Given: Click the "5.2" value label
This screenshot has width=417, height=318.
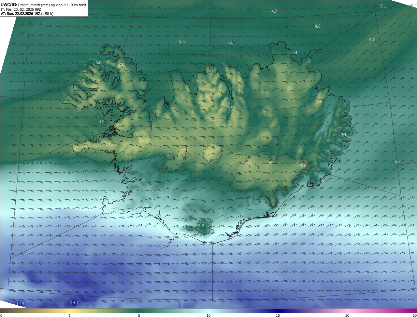Looking at the screenshot, I should click(201, 226).
